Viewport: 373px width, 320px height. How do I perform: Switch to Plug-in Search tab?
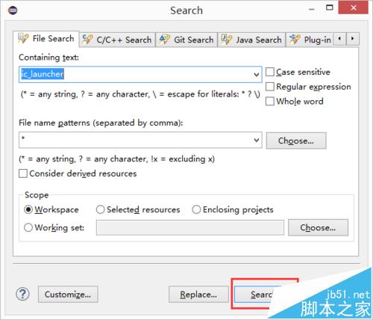310,40
